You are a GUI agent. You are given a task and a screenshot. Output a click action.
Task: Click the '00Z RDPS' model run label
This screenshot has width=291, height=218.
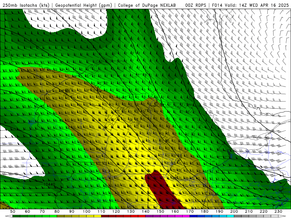coord(196,5)
